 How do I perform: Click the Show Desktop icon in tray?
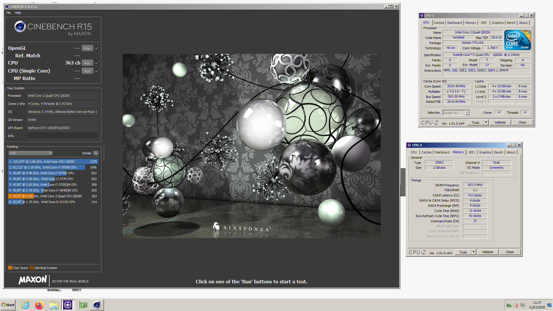tap(549, 305)
